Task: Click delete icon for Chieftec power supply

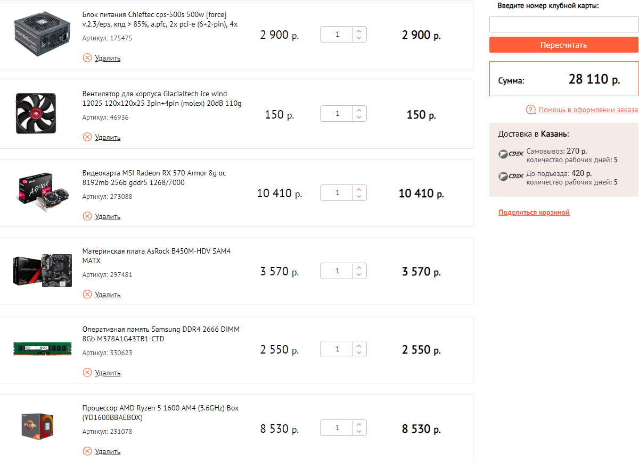Action: [x=87, y=58]
